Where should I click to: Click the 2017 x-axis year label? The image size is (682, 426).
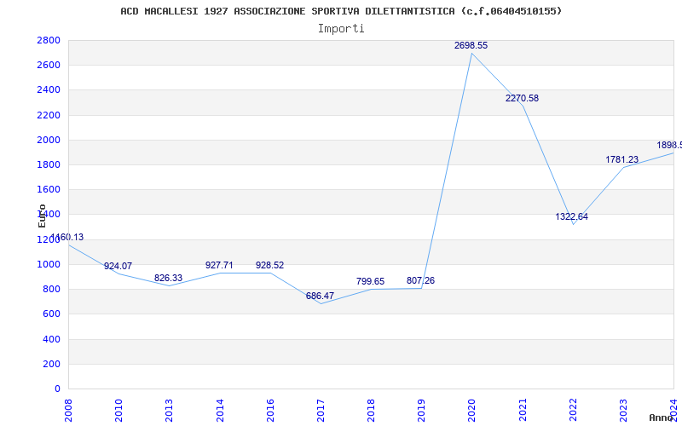tap(321, 411)
